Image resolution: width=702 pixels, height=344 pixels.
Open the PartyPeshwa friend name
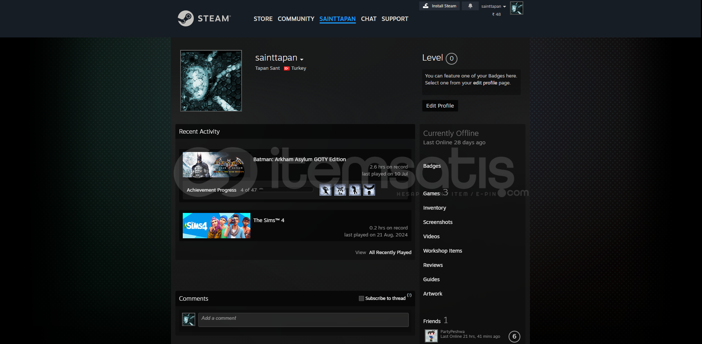tap(452, 332)
